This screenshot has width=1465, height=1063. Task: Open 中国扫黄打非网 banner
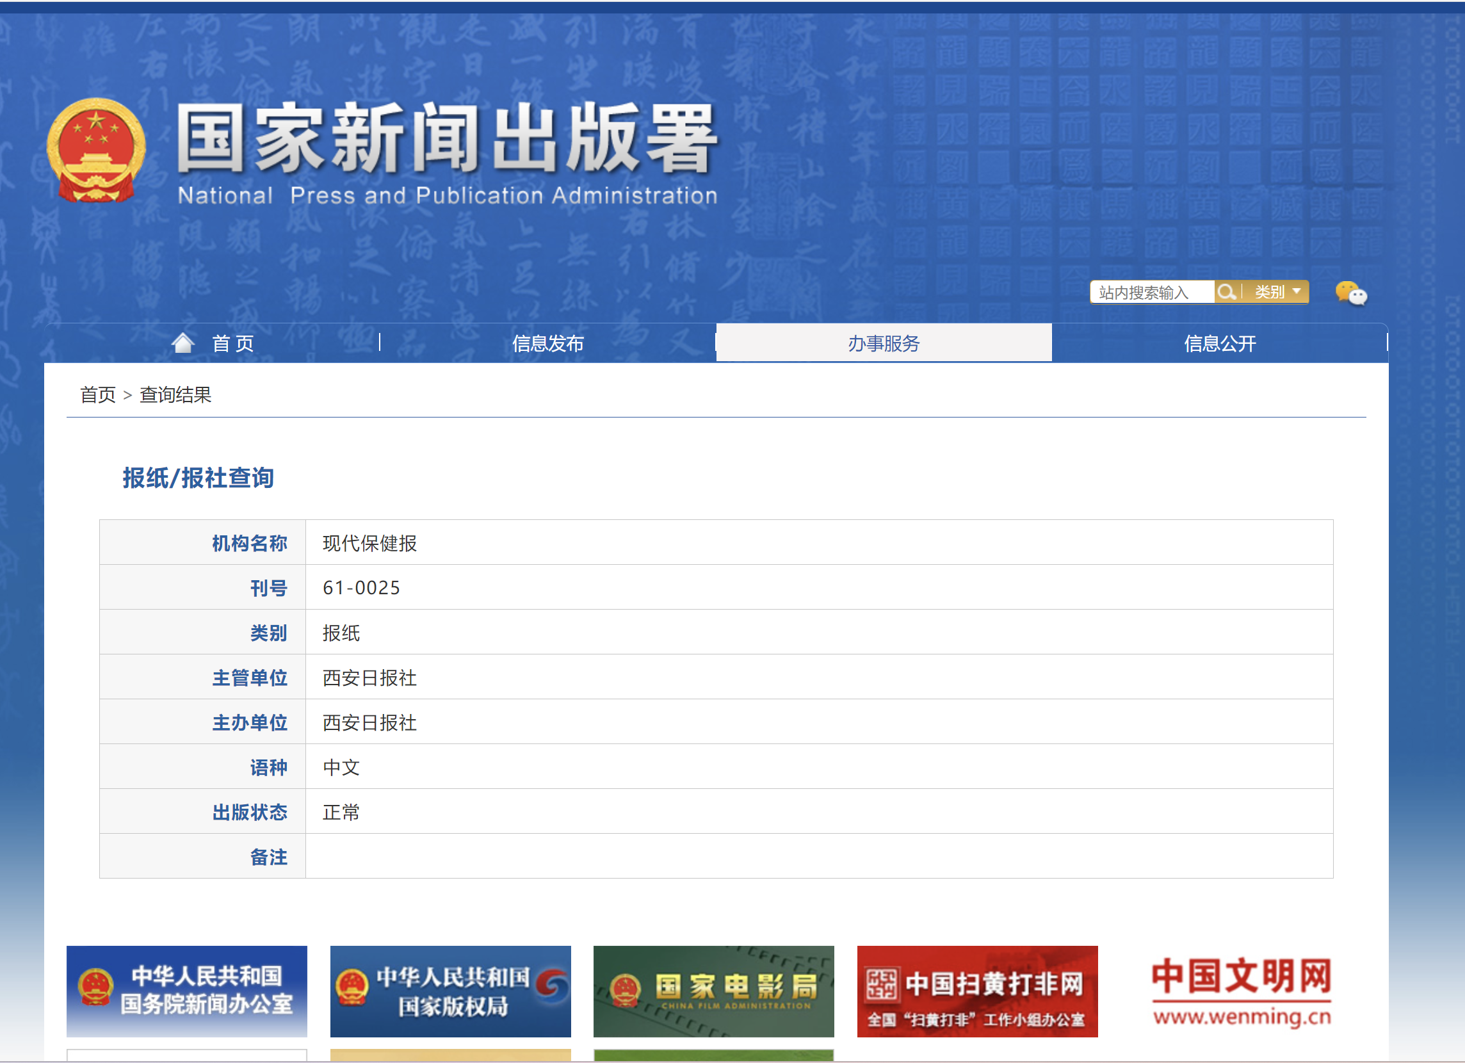click(x=976, y=991)
